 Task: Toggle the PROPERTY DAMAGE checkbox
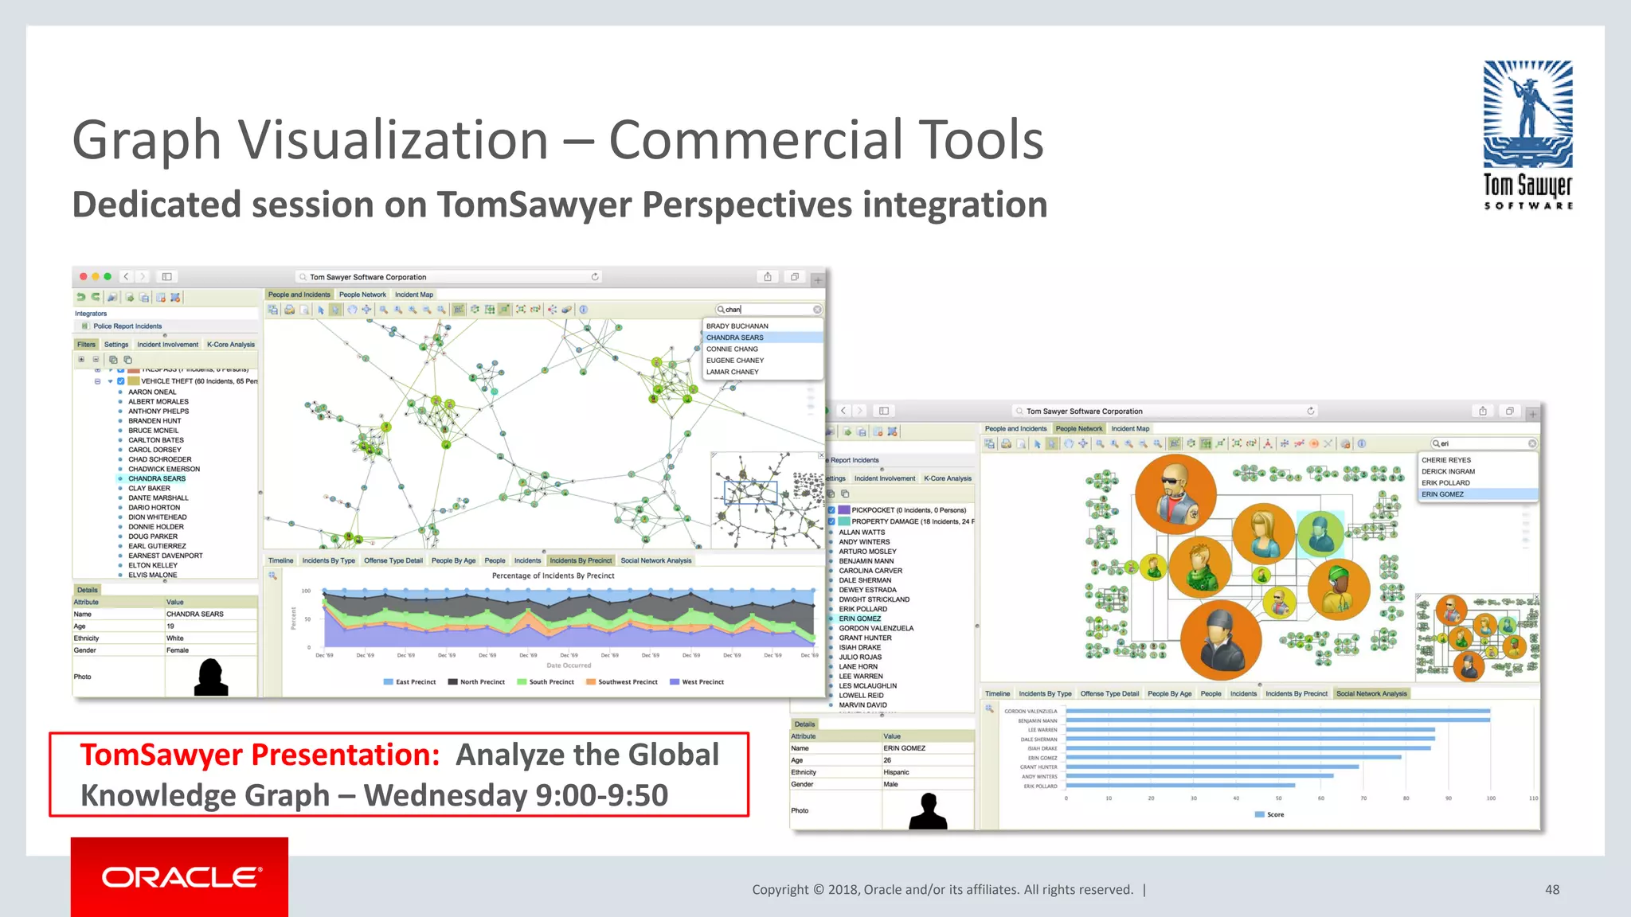coord(831,521)
